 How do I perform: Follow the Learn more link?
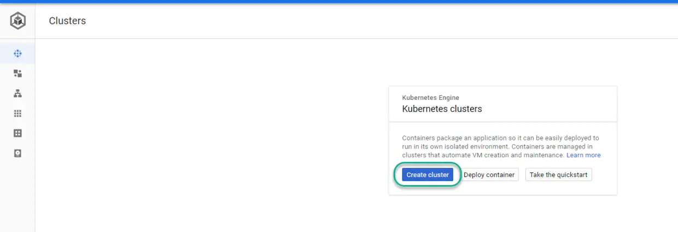coord(583,156)
